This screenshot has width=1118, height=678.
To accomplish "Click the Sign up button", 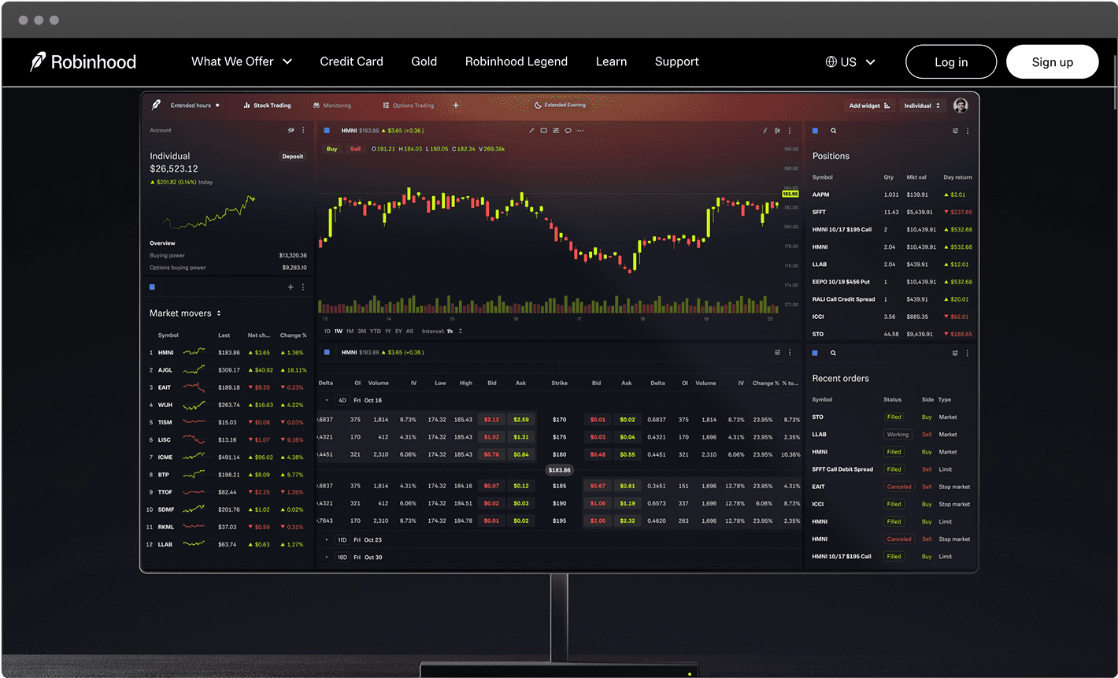I will click(1053, 61).
